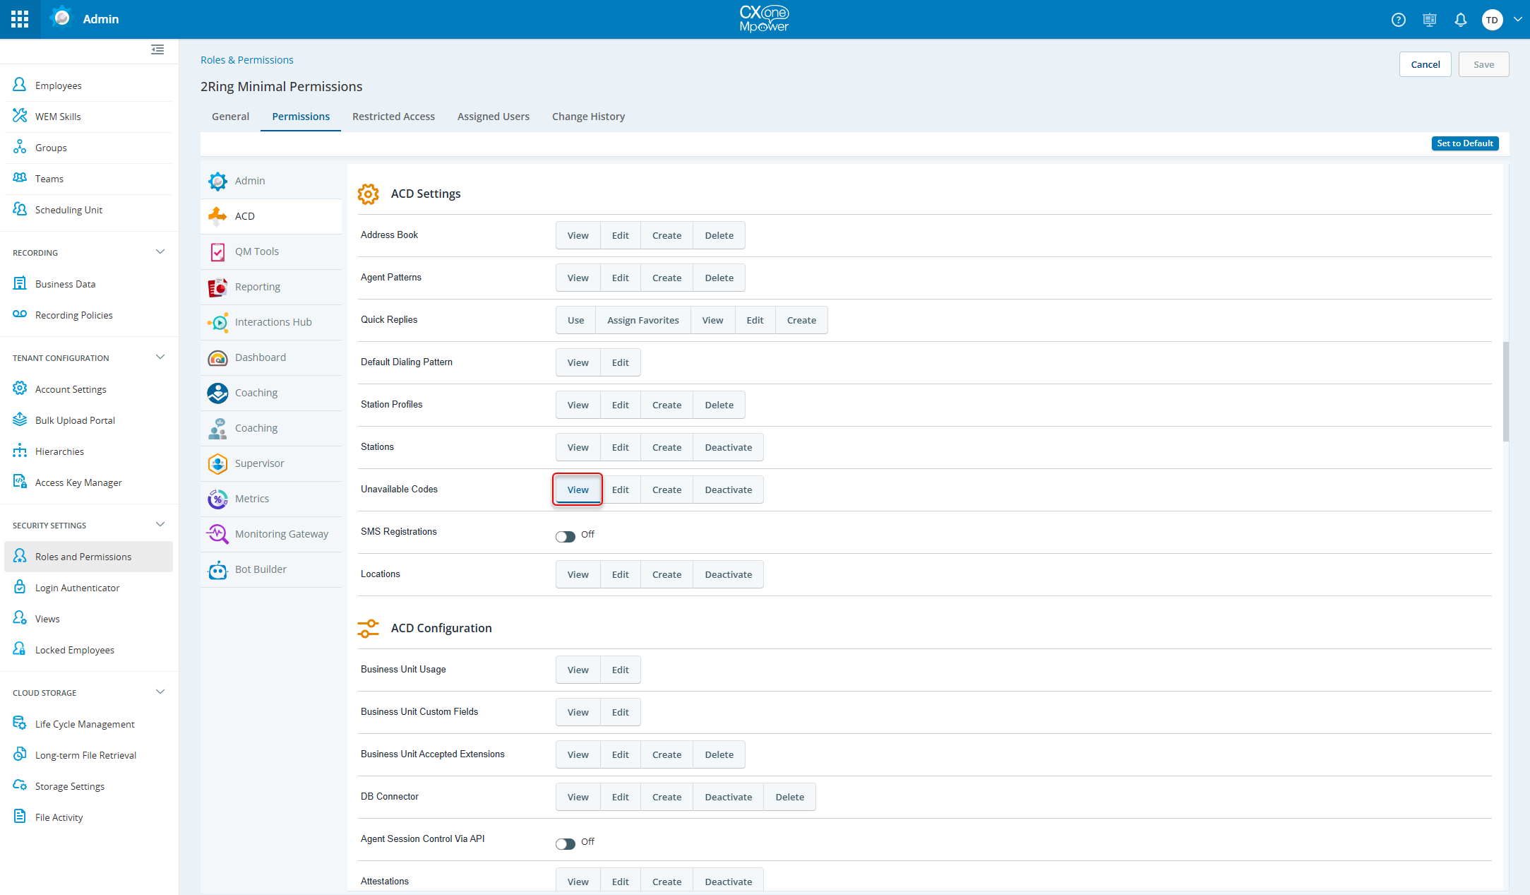1530x895 pixels.
Task: Toggle Deactivate permission for Unavailable Codes
Action: pos(728,490)
